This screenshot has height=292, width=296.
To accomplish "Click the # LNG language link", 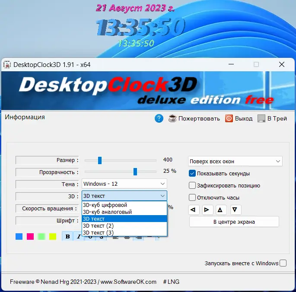I will point(171,282).
